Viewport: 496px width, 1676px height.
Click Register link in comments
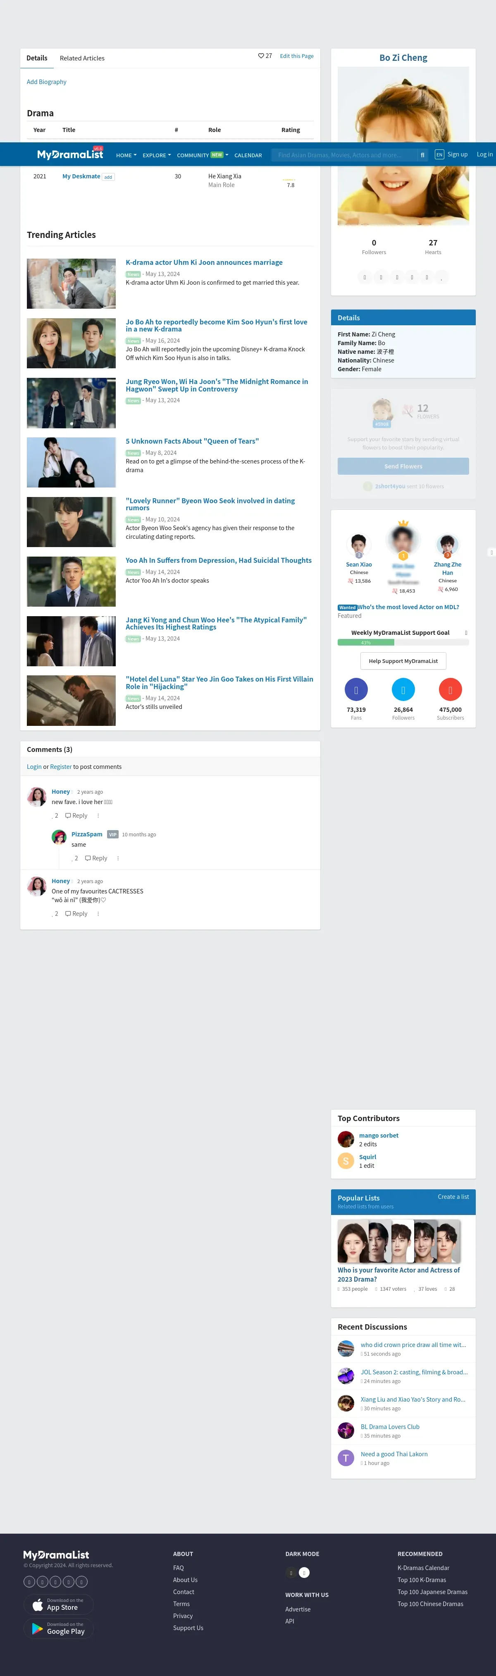(60, 766)
